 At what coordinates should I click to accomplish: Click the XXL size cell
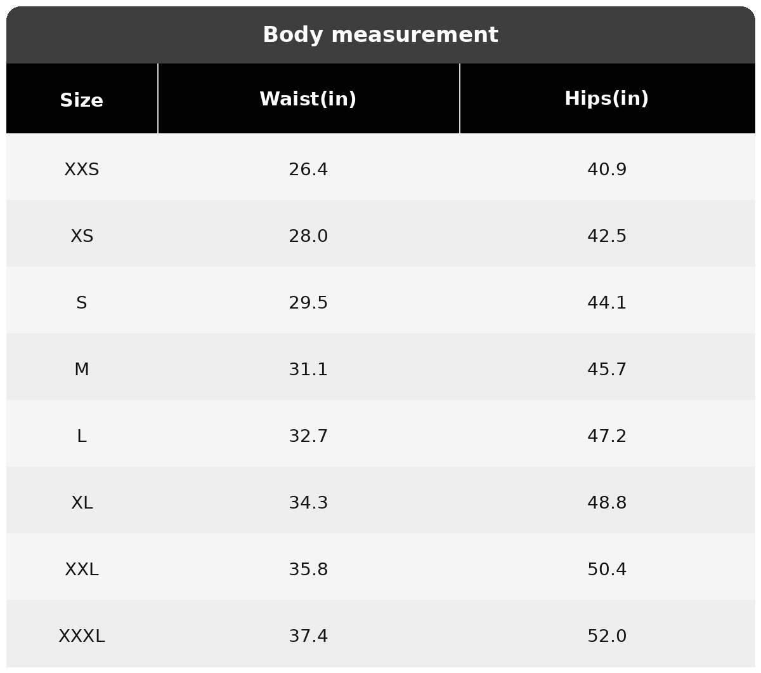coord(82,570)
